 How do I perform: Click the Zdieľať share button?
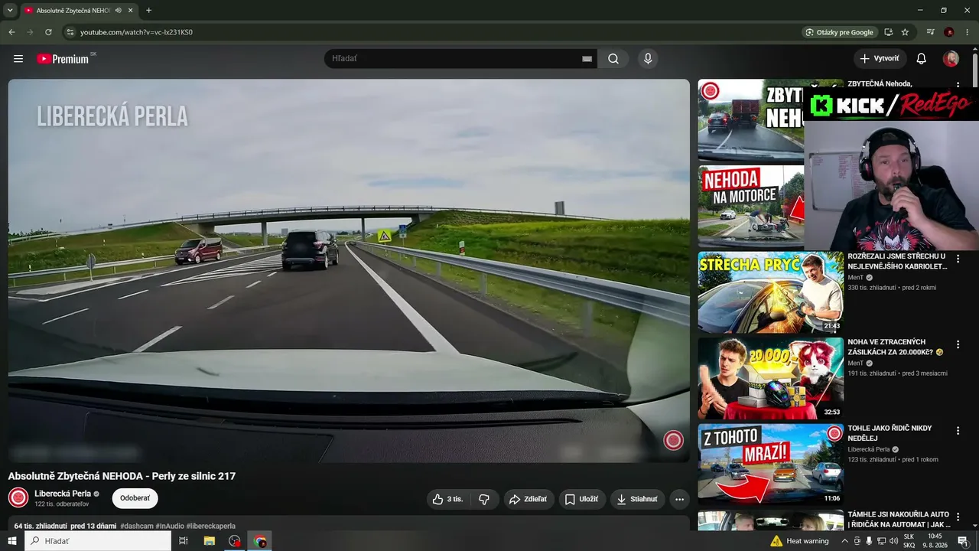pyautogui.click(x=529, y=499)
